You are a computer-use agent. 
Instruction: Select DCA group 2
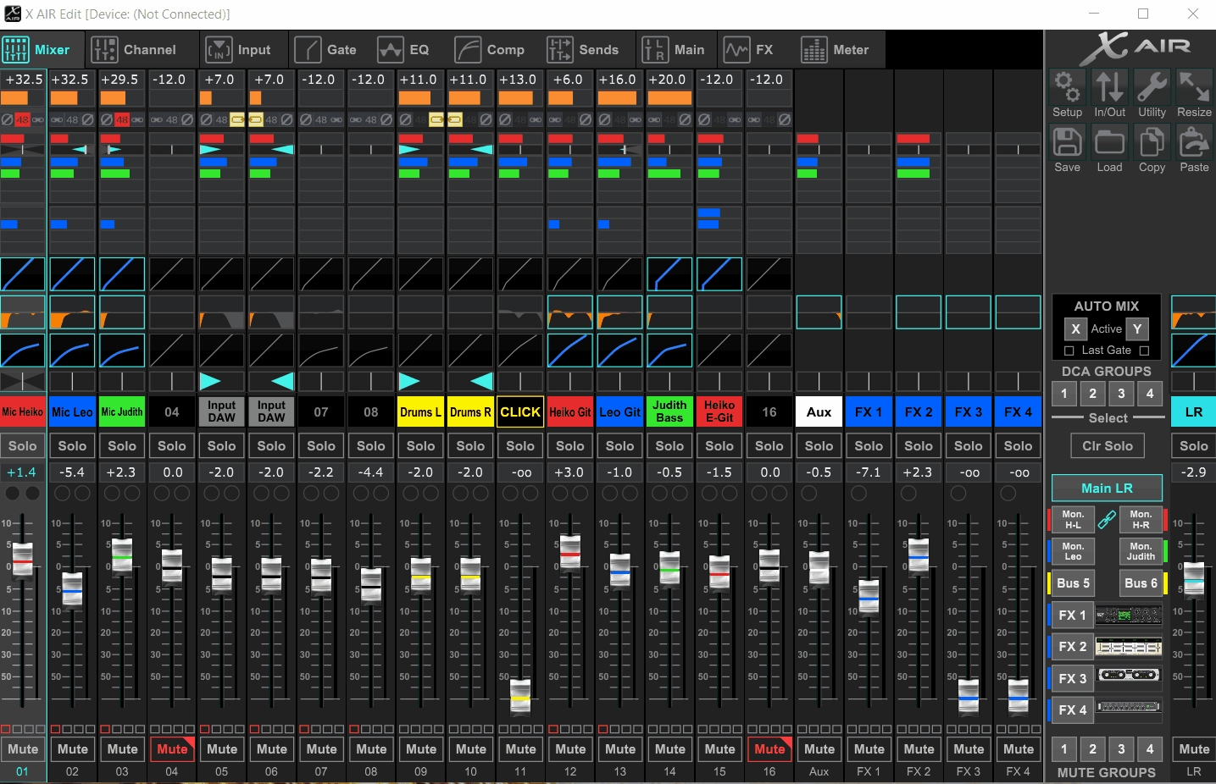pos(1093,393)
